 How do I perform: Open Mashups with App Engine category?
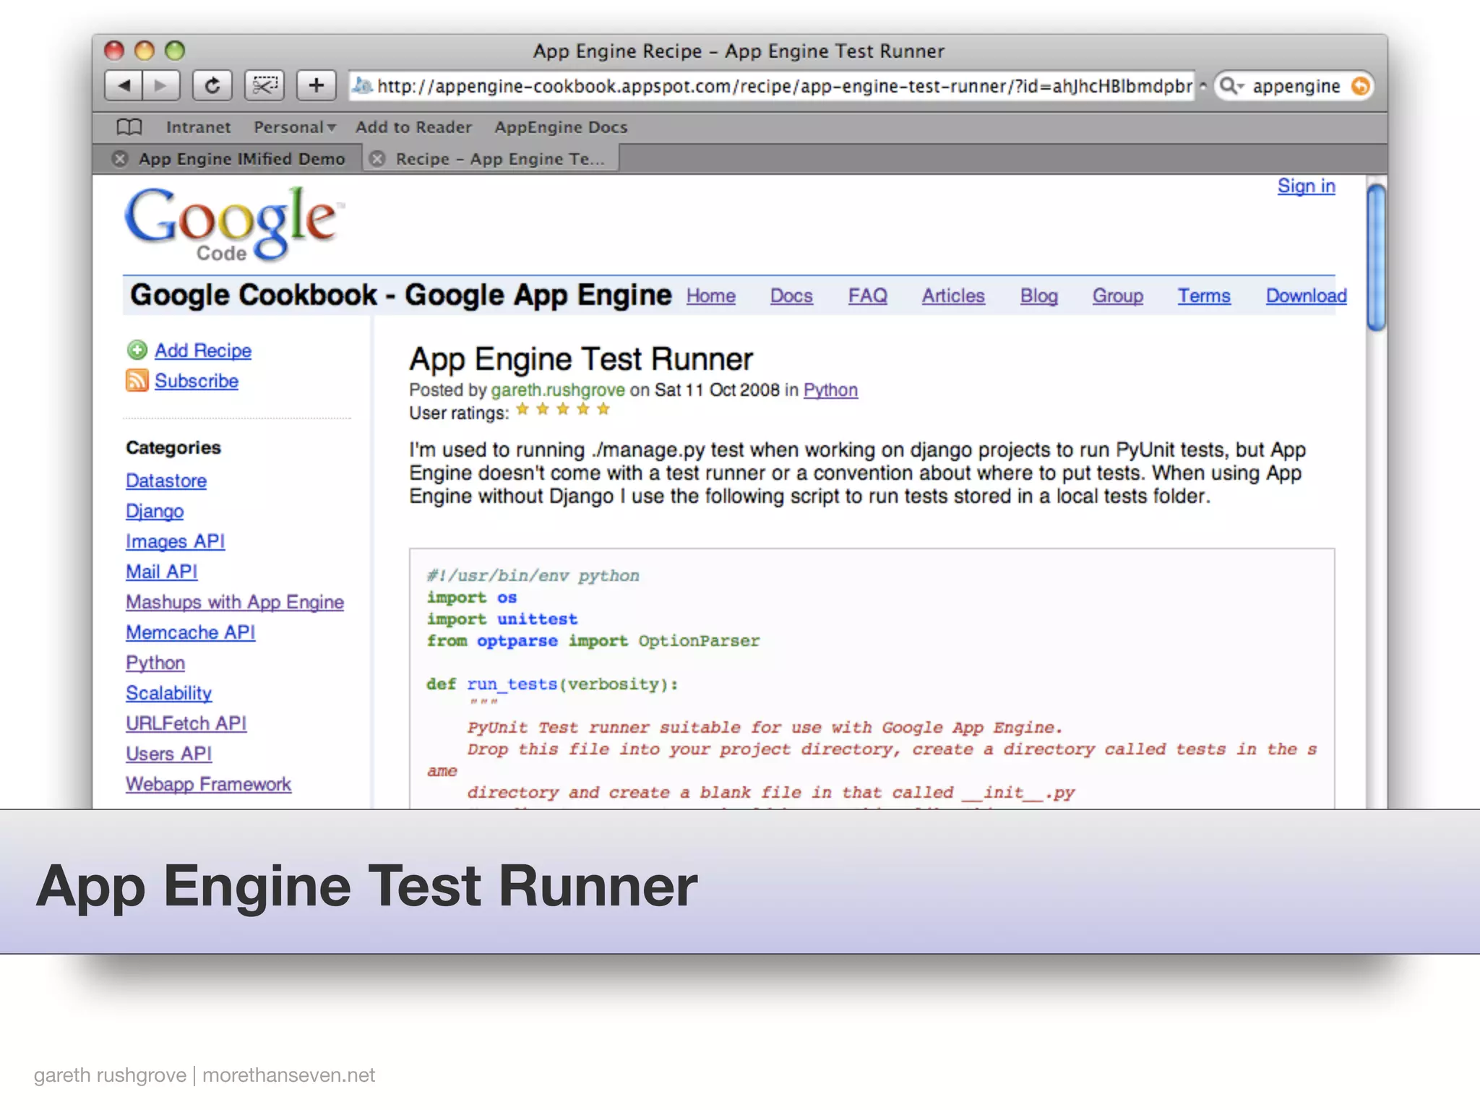point(235,602)
